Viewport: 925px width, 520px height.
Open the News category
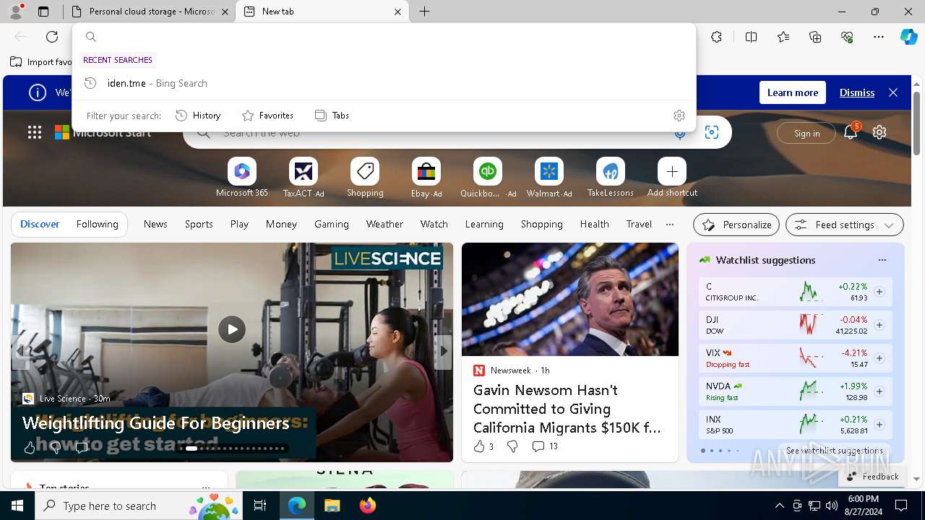point(155,224)
